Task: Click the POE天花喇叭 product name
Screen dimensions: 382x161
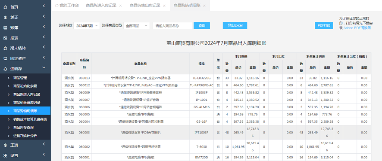Action: (141, 133)
